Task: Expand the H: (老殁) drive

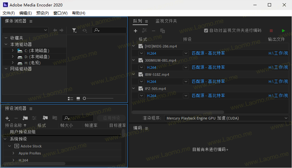Action: [13, 63]
